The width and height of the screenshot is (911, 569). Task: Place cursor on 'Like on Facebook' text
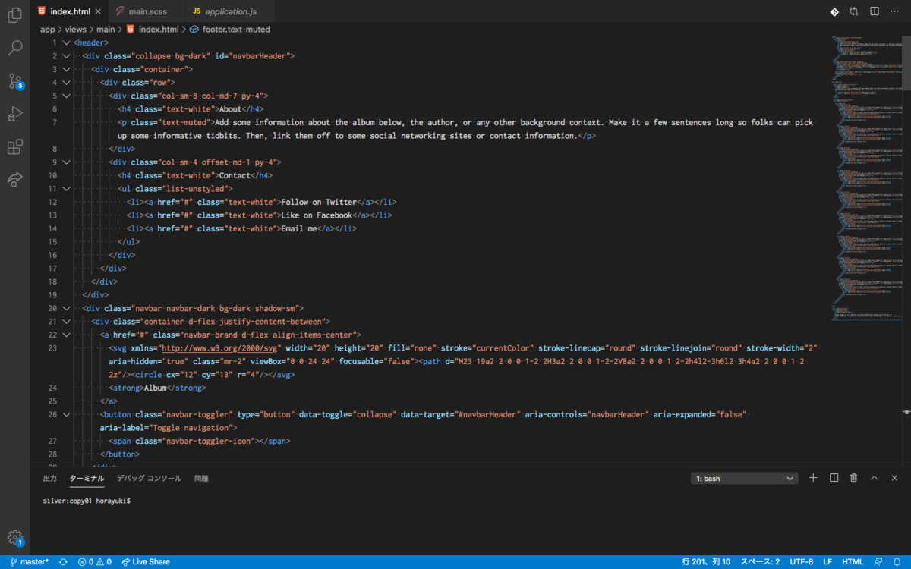(x=316, y=215)
